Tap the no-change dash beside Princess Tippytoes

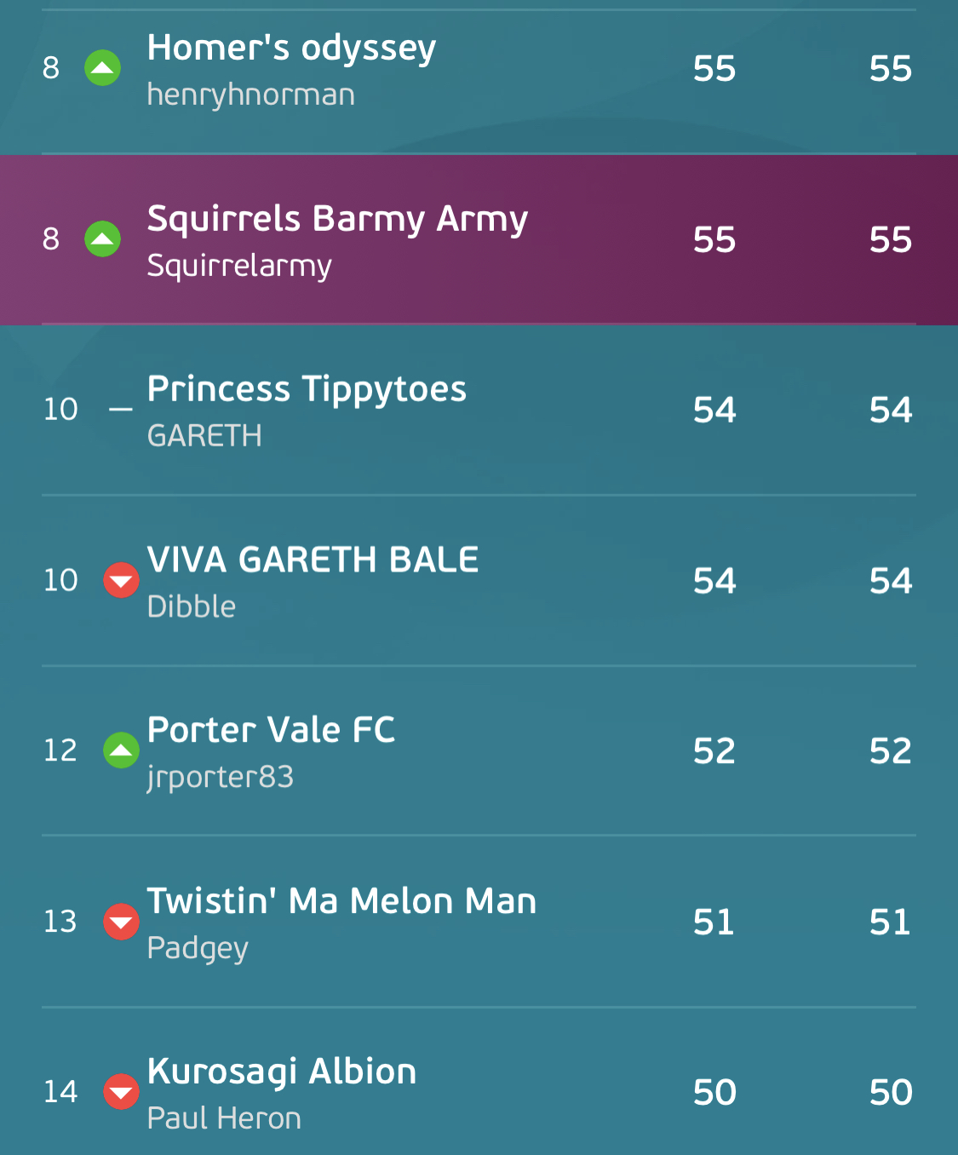(121, 410)
